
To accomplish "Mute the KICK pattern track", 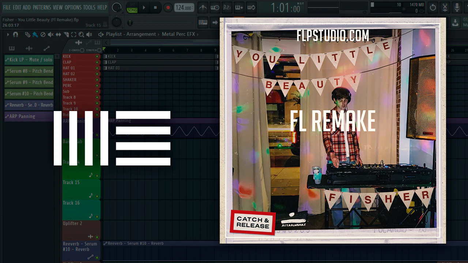I will tap(97, 56).
